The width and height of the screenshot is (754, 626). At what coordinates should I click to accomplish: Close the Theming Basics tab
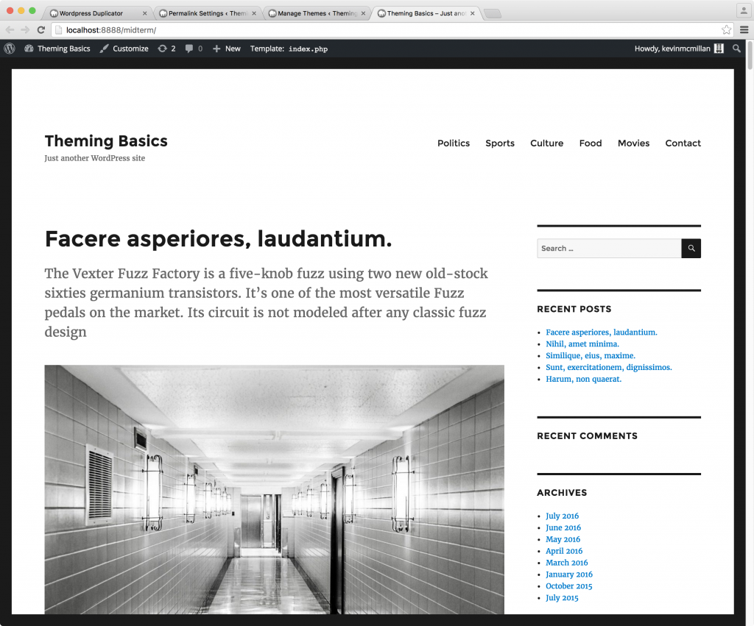[472, 13]
